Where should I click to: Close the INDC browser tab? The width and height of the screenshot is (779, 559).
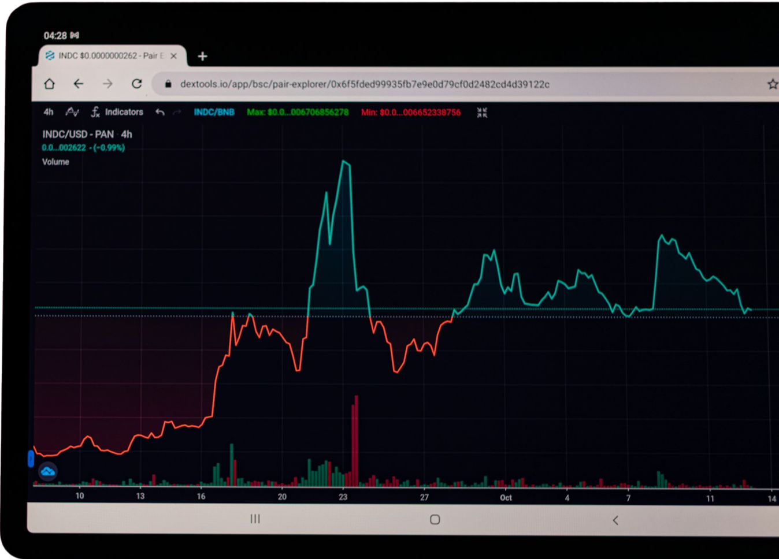(x=173, y=56)
